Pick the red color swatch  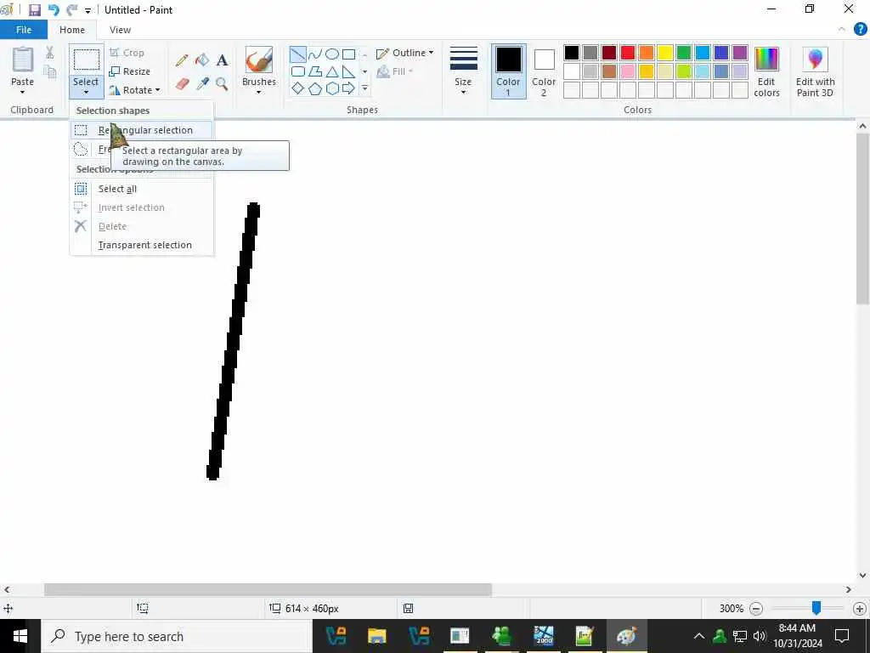point(628,53)
